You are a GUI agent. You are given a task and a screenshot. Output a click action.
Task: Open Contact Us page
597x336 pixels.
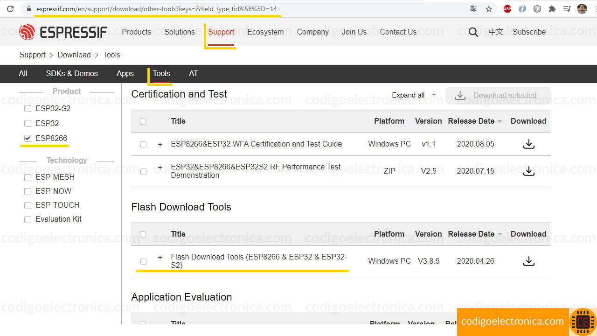tap(398, 32)
